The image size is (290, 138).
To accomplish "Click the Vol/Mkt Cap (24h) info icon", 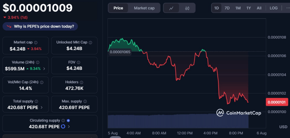I will coord(42,82).
